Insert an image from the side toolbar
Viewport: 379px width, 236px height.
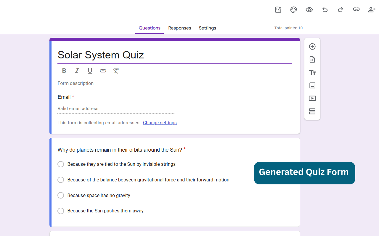click(x=312, y=86)
